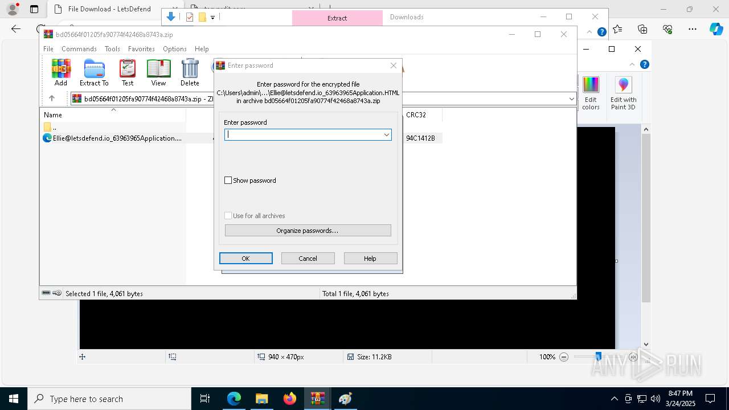The width and height of the screenshot is (729, 410).
Task: Click the Edge Copilot icon
Action: 716,29
